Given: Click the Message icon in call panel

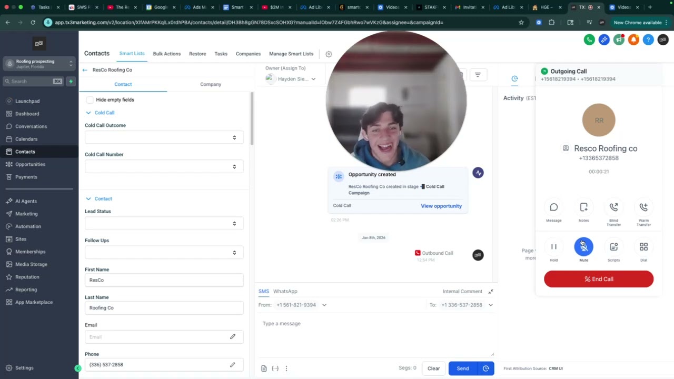Looking at the screenshot, I should coord(553,207).
